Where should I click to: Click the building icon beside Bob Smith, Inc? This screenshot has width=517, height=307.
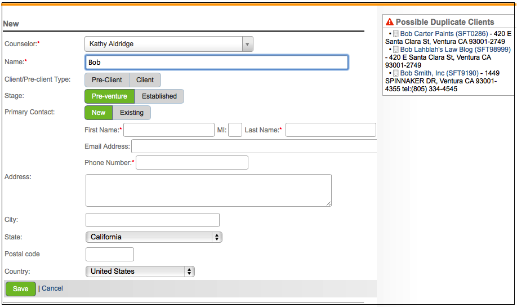396,73
